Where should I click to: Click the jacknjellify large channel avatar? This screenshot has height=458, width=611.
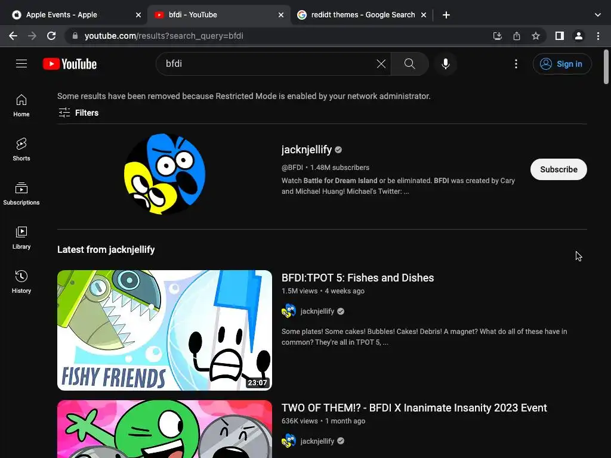click(x=165, y=174)
